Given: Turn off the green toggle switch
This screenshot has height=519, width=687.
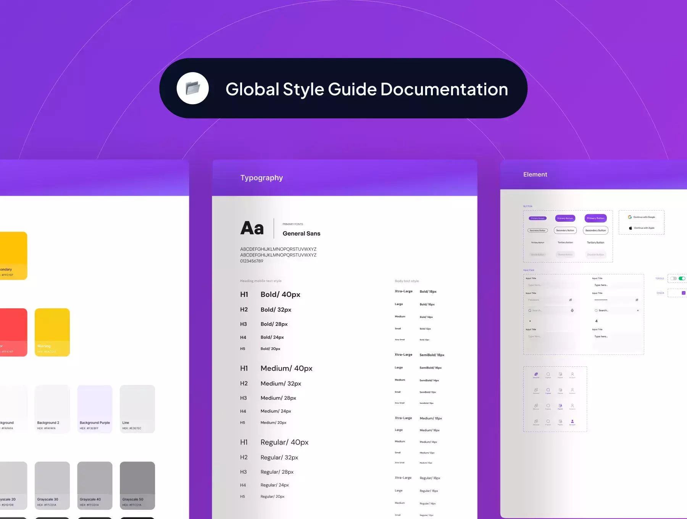Looking at the screenshot, I should pyautogui.click(x=682, y=279).
